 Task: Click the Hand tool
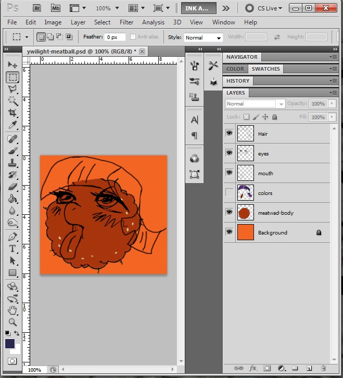tap(12, 310)
